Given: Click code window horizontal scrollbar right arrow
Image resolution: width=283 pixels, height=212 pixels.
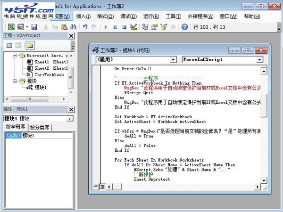Looking at the screenshot, I should 258,187.
